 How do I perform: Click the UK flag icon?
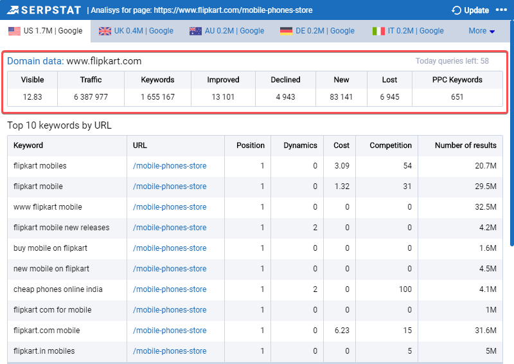click(x=105, y=31)
